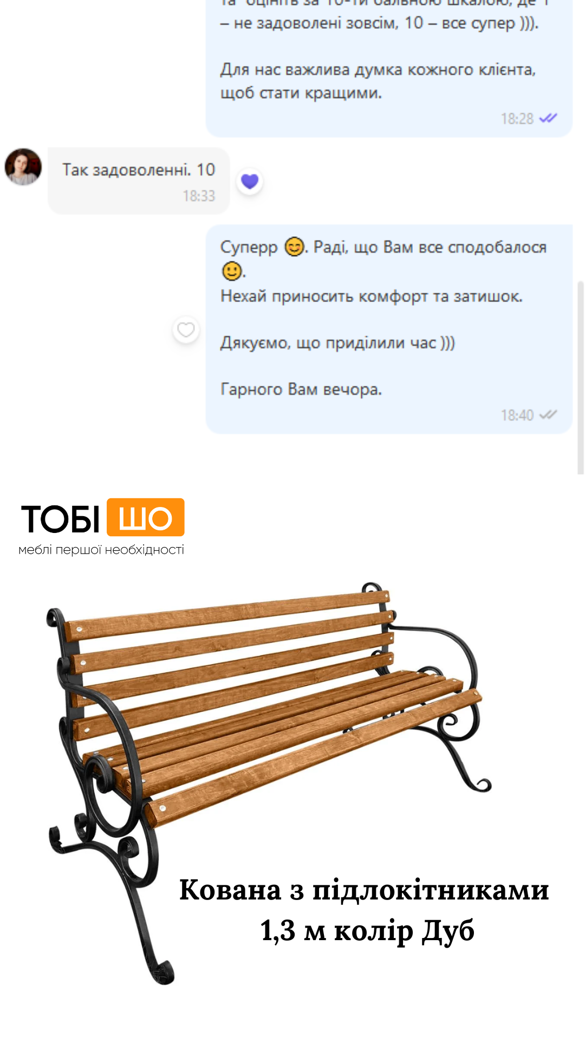Click the orange ШО logo badge

coord(146,517)
